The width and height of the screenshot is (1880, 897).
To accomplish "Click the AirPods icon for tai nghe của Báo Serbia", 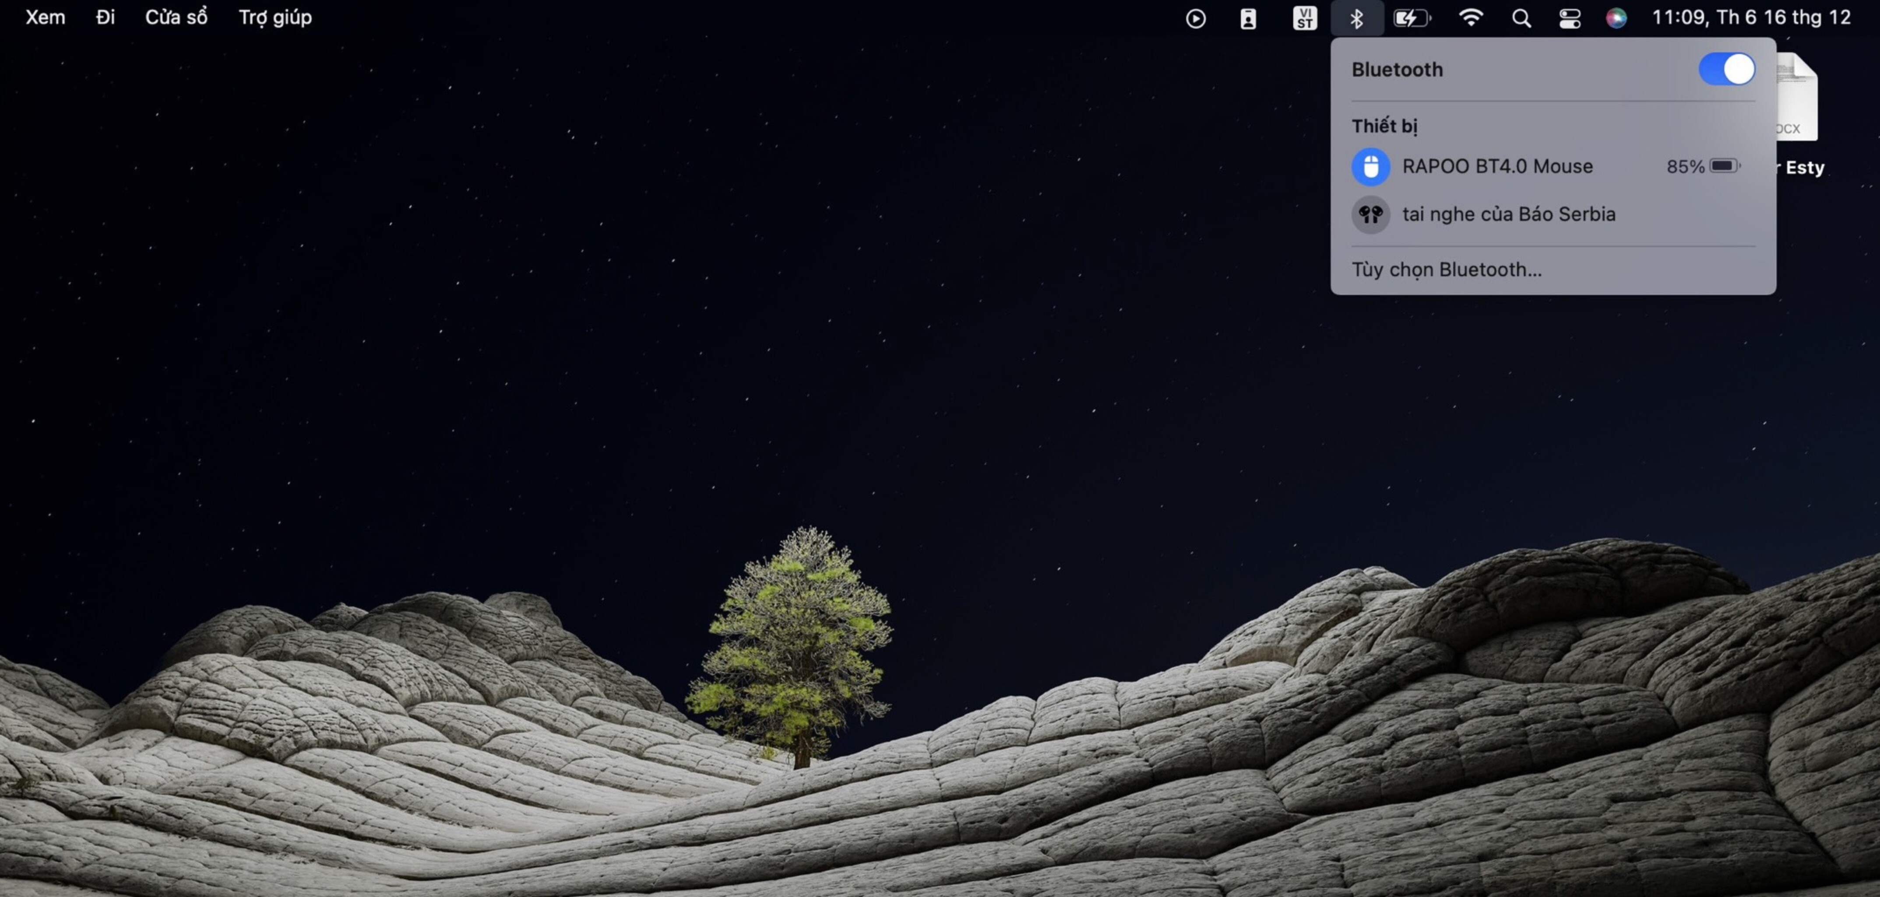I will pos(1370,215).
